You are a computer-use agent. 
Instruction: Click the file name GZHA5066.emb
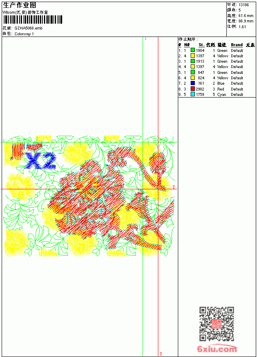point(29,28)
